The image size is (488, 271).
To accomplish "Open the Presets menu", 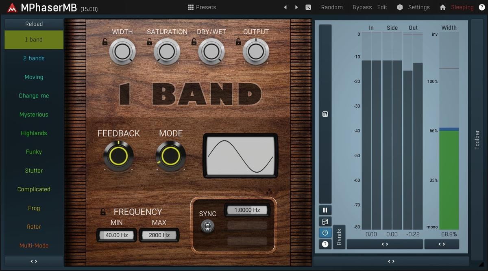I will [202, 7].
